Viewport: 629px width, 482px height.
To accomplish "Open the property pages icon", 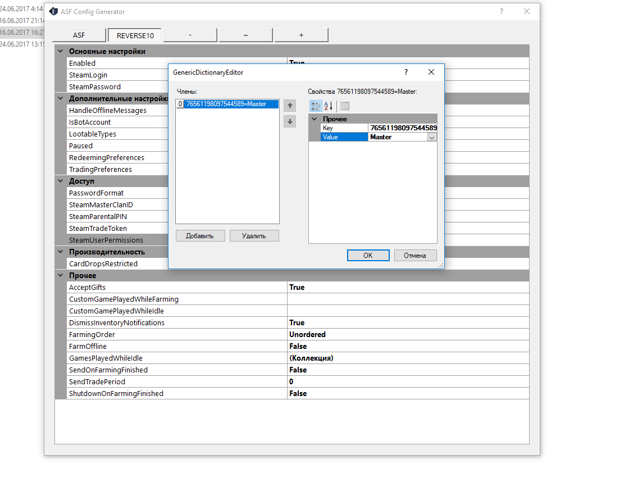I will (345, 106).
